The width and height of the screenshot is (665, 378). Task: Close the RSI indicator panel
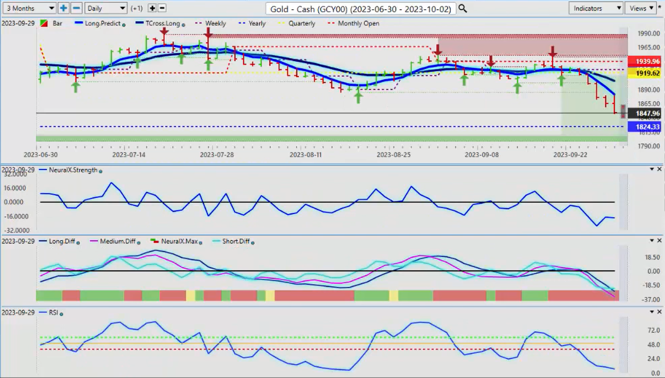[659, 312]
